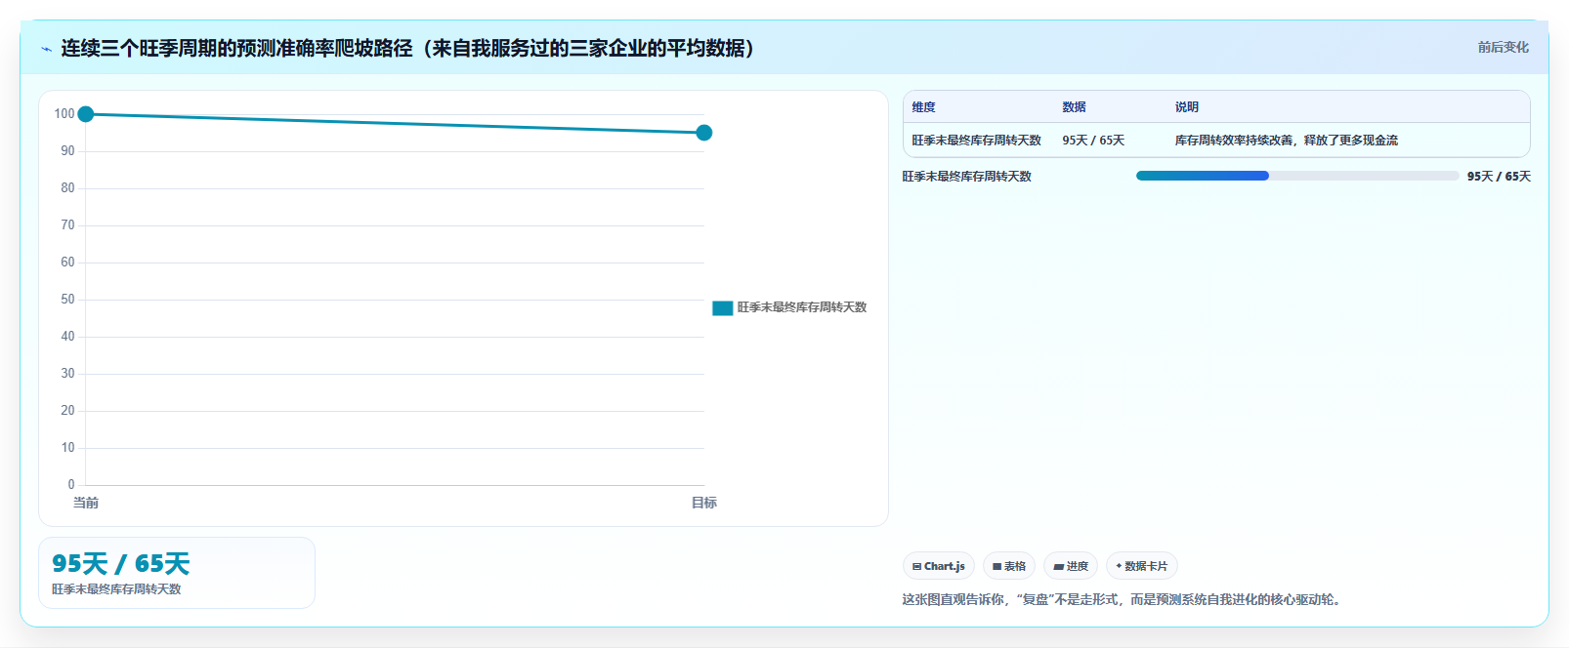Click the 当前 data point on the line

[86, 114]
